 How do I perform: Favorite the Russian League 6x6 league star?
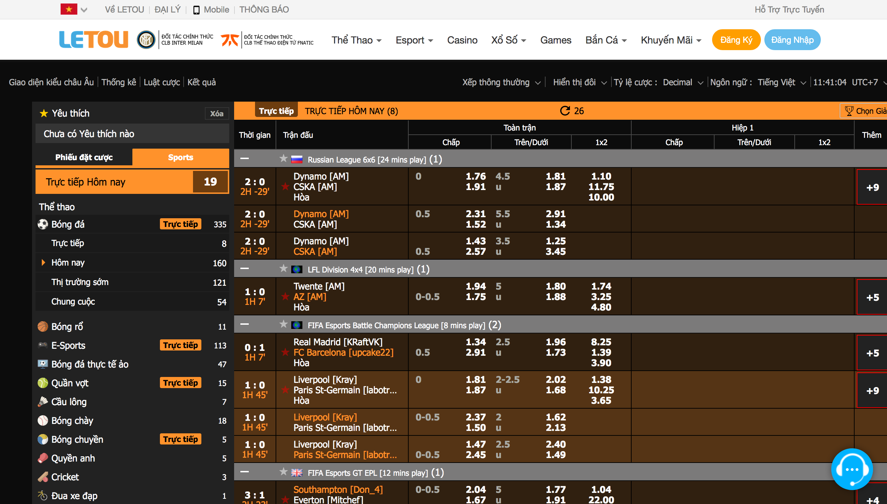pyautogui.click(x=283, y=159)
